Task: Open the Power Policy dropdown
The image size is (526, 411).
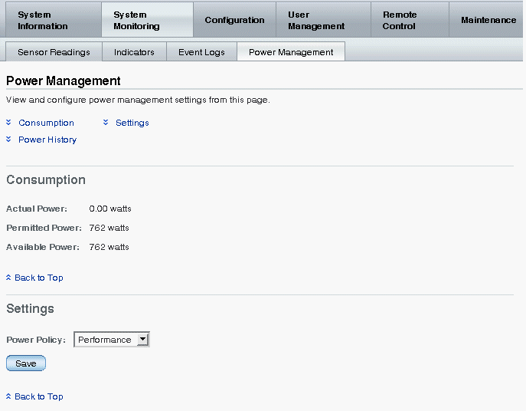Action: point(112,340)
